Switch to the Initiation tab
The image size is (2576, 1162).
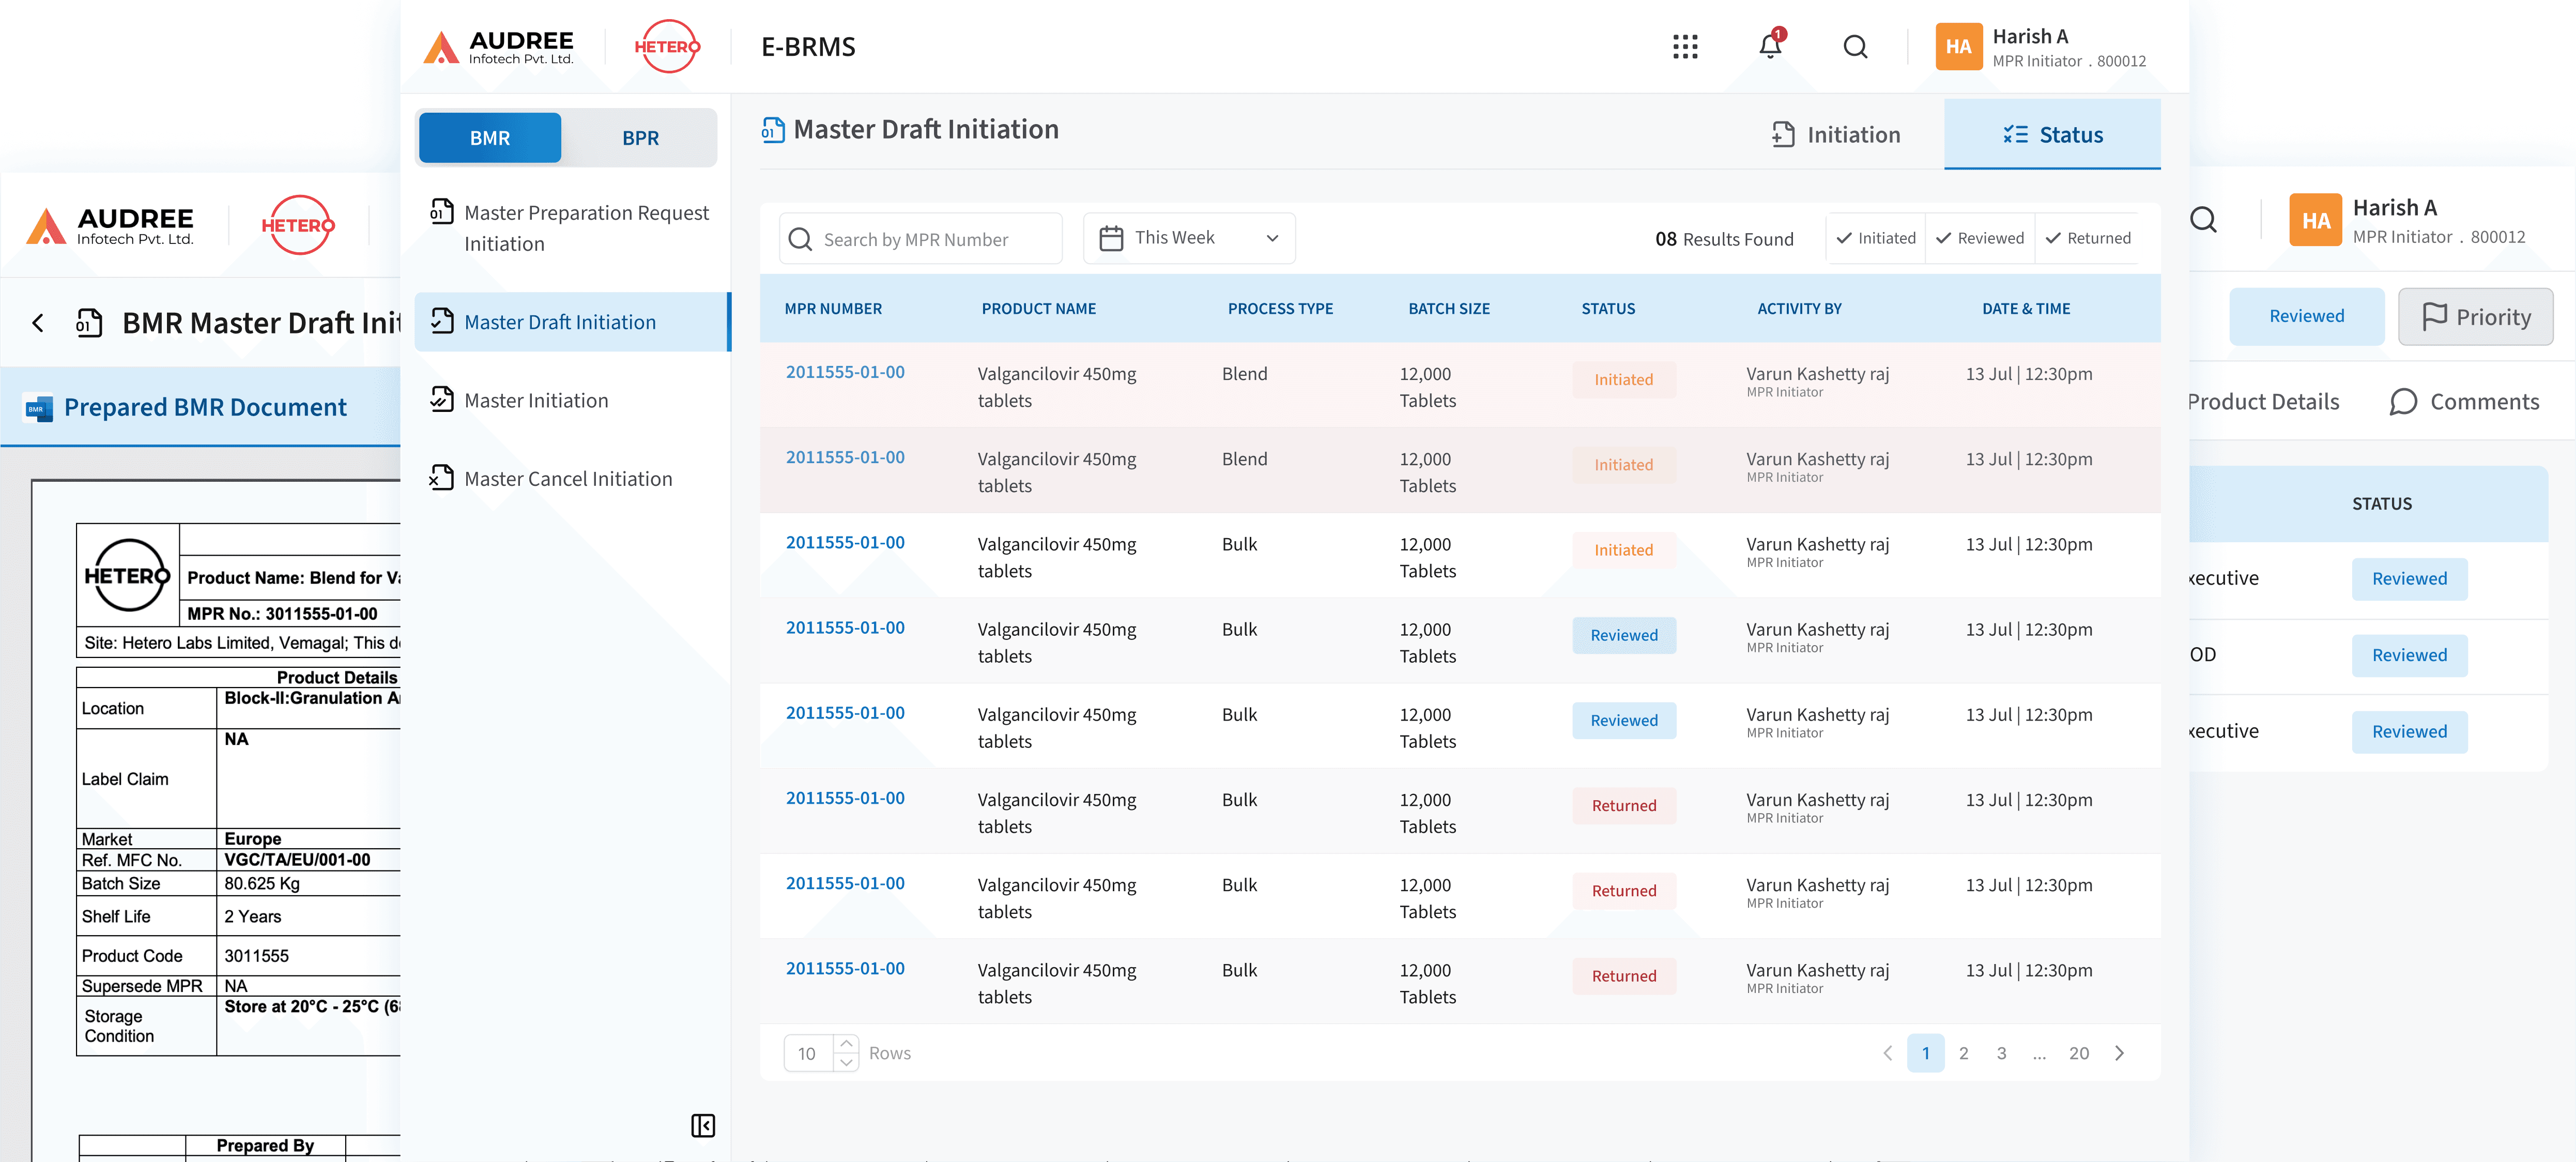tap(1836, 135)
